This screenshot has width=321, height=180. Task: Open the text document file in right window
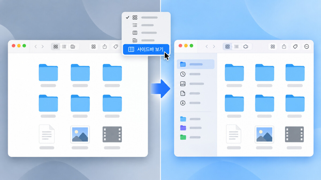click(234, 134)
